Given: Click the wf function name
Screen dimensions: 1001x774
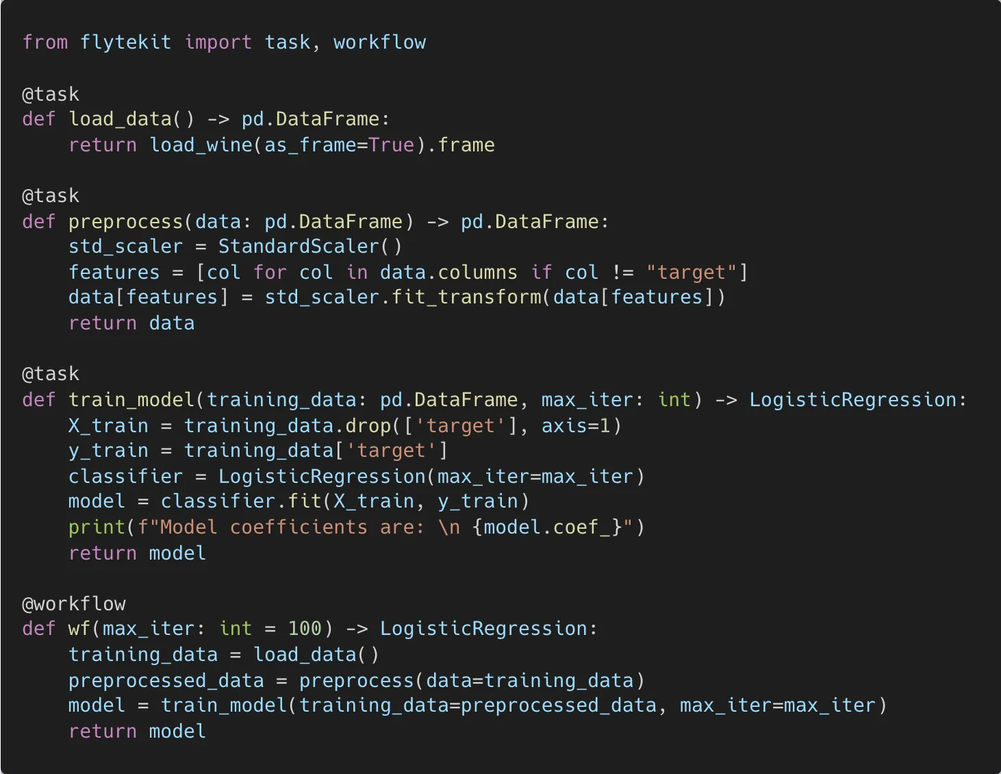Looking at the screenshot, I should coord(79,629).
